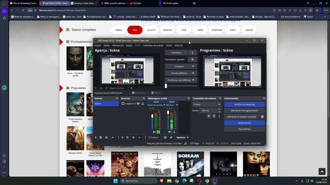Open the Fondu transition type combo box
This screenshot has height=185, width=330.
coord(207,104)
